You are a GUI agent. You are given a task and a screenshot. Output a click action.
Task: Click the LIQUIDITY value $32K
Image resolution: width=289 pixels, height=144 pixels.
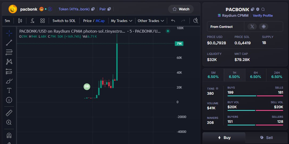[x=212, y=60]
